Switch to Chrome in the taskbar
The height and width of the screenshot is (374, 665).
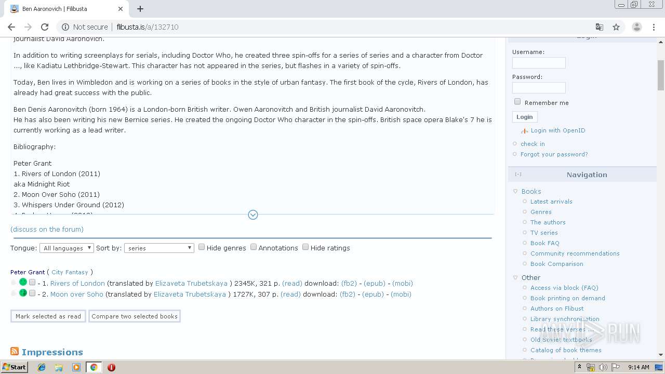point(94,367)
